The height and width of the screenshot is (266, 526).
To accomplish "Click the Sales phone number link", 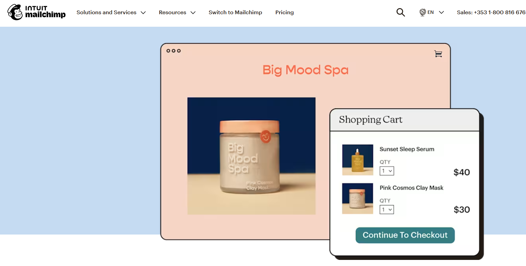I will 491,13.
